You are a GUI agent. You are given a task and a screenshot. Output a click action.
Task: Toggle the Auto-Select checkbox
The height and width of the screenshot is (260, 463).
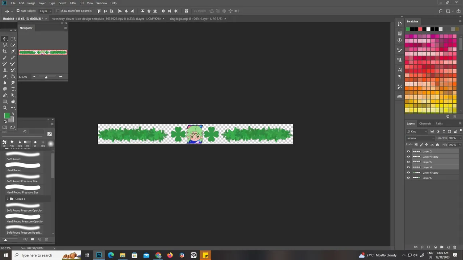point(18,11)
